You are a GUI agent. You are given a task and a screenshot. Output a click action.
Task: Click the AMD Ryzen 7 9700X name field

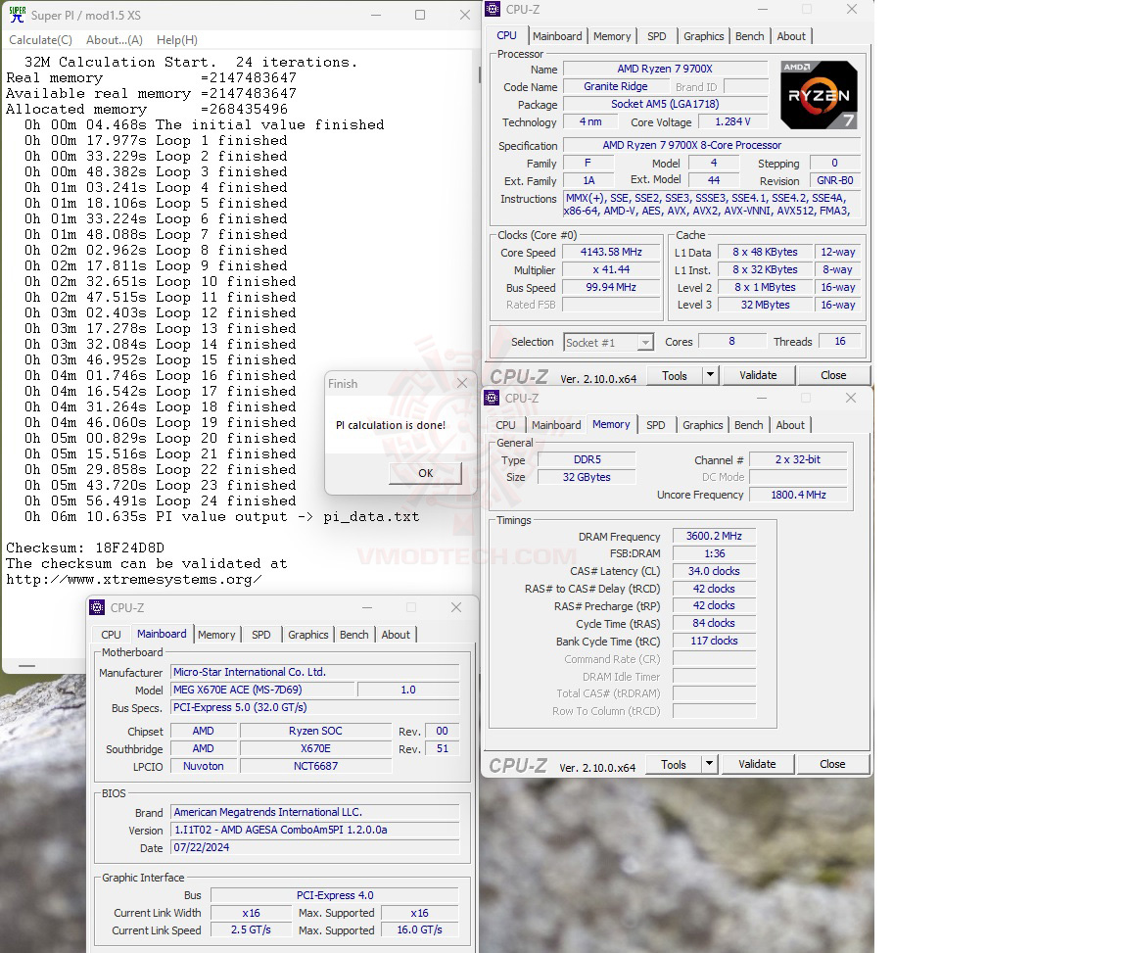tap(665, 70)
